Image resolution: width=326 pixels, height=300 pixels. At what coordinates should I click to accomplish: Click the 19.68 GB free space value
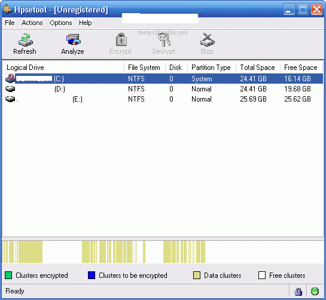click(297, 89)
